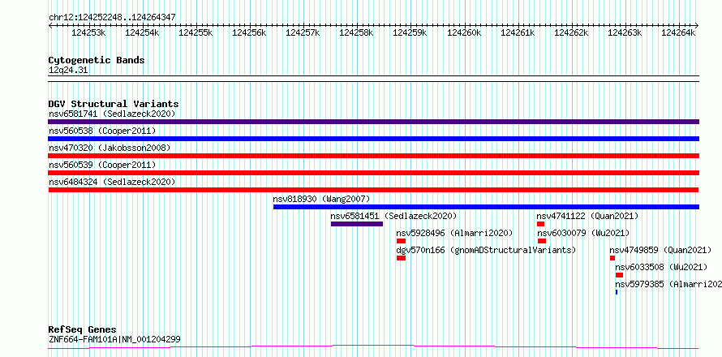722x357 pixels.
Task: Open the dgv570n166 (gnomADStructuralVariants) label
Action: coord(486,250)
